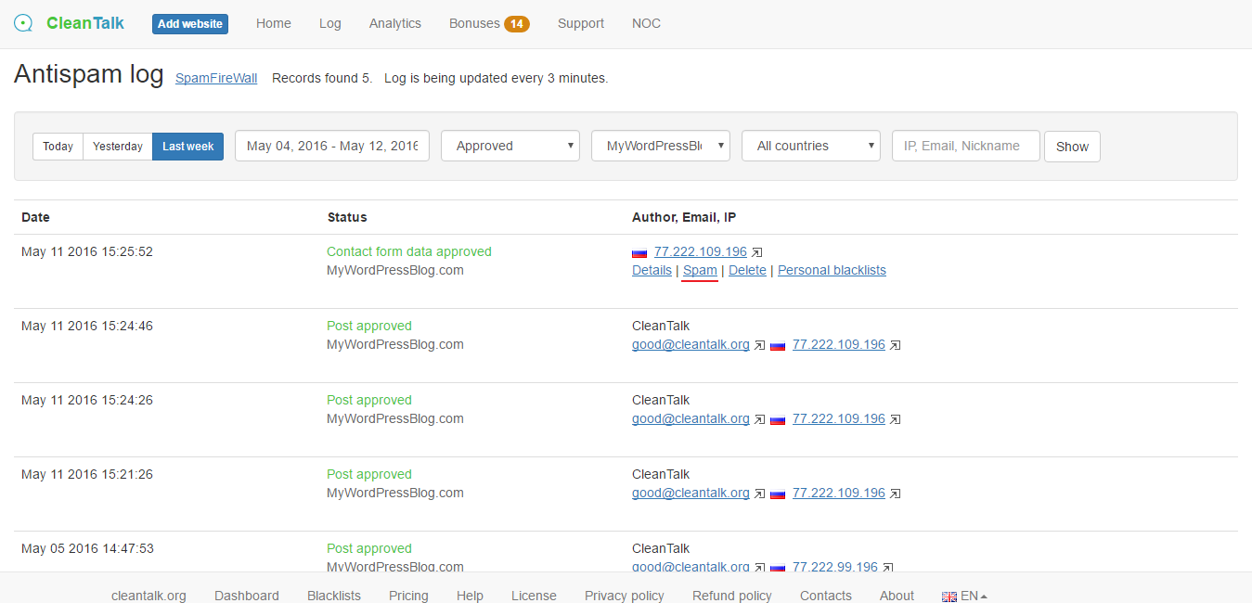Select the Yesterday filter

pos(118,147)
